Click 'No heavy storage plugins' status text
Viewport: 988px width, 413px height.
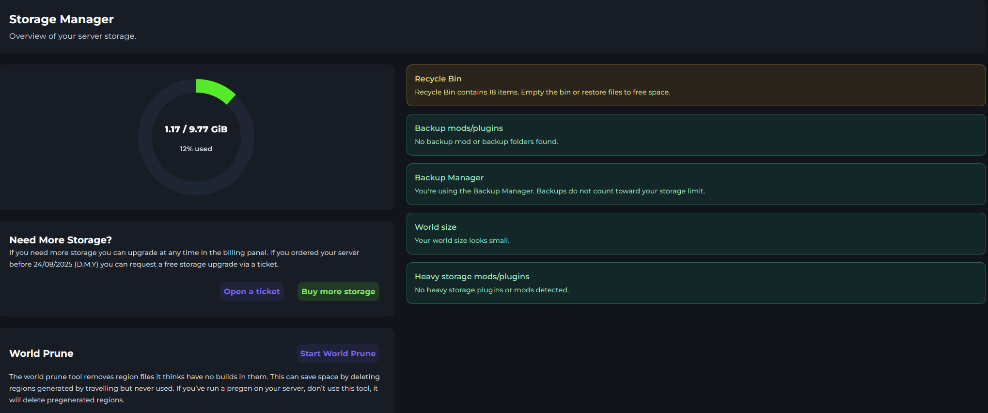tap(491, 290)
